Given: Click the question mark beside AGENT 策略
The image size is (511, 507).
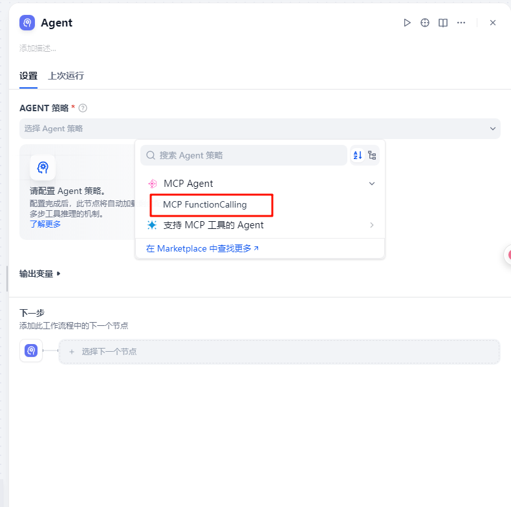Looking at the screenshot, I should click(83, 108).
